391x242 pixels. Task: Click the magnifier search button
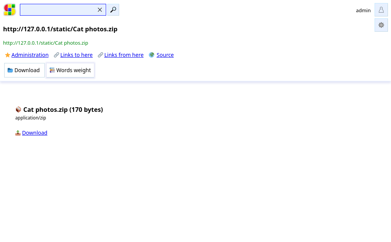click(113, 10)
